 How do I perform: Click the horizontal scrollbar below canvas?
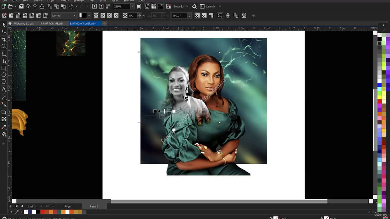219,201
